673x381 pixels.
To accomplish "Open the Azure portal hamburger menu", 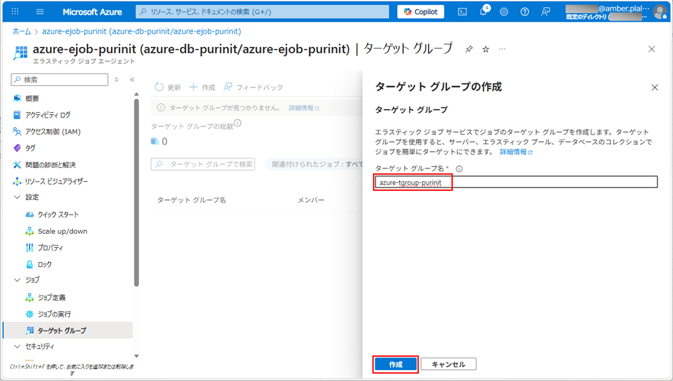I will click(41, 12).
